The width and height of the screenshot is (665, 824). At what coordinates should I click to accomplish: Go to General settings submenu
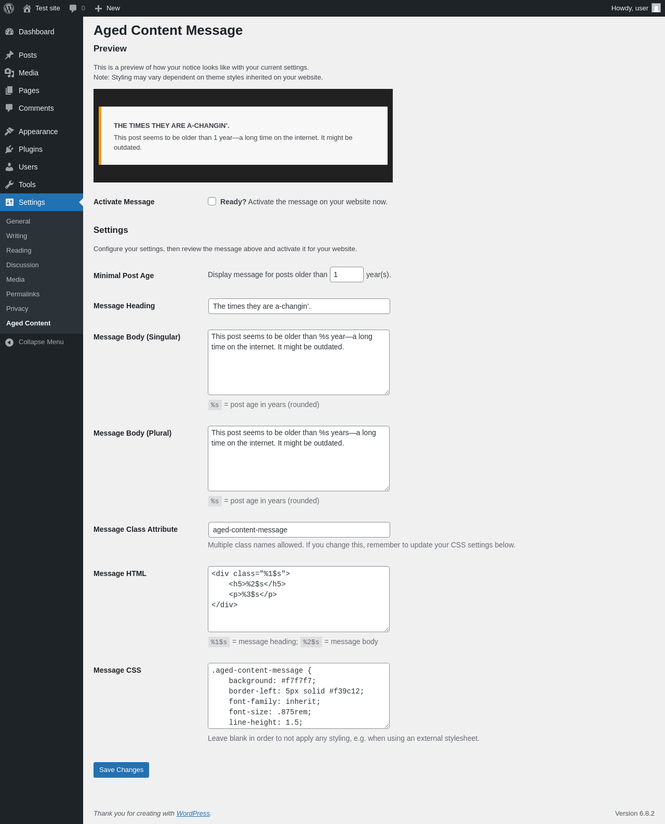pos(42,221)
